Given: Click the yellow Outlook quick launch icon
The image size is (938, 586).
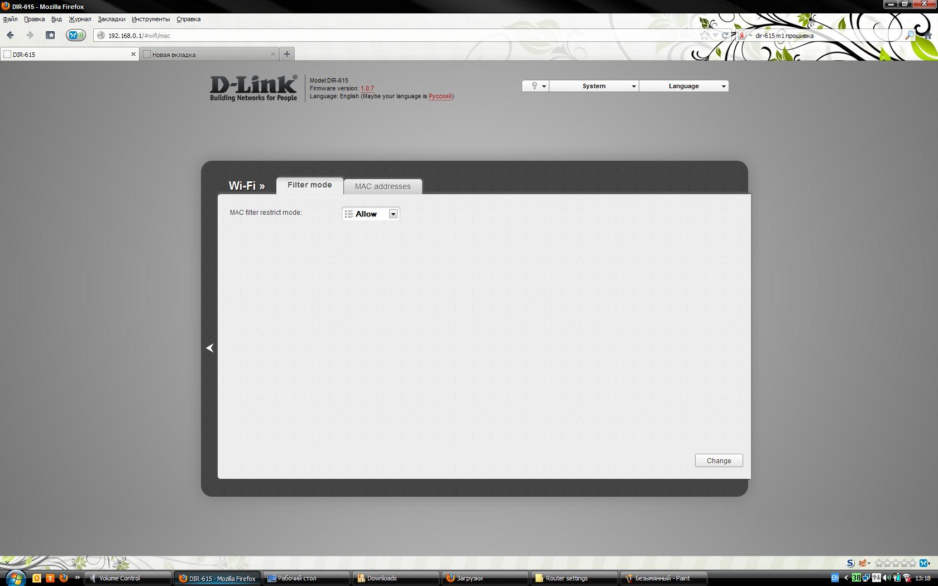Looking at the screenshot, I should 37,578.
